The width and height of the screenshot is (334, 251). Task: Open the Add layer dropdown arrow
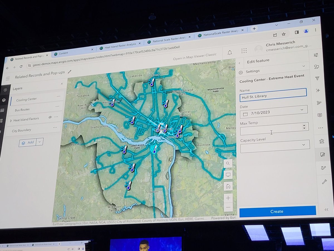[40, 142]
